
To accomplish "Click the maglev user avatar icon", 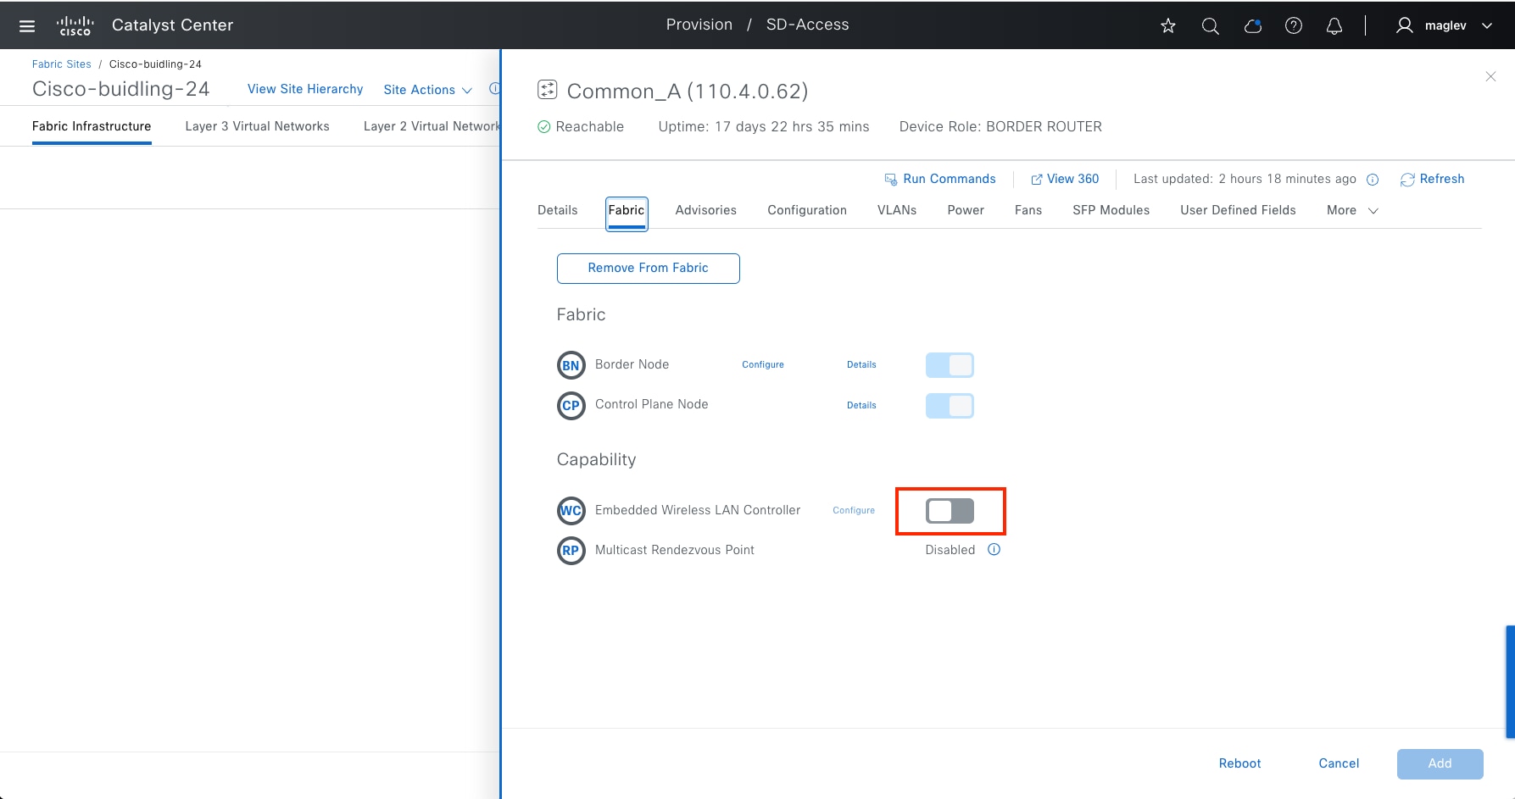I will tap(1405, 25).
